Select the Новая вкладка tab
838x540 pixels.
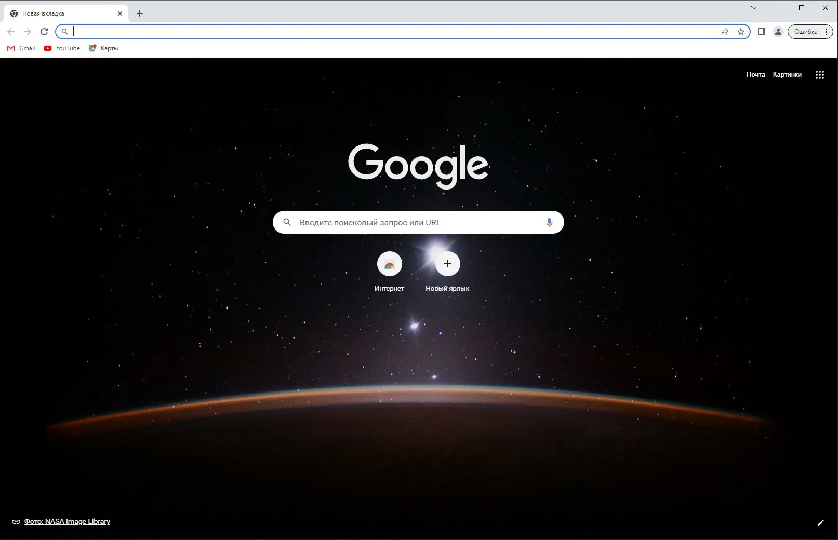pos(66,14)
